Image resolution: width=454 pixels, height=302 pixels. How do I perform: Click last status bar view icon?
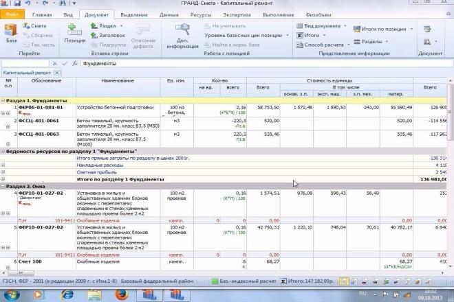(429, 281)
